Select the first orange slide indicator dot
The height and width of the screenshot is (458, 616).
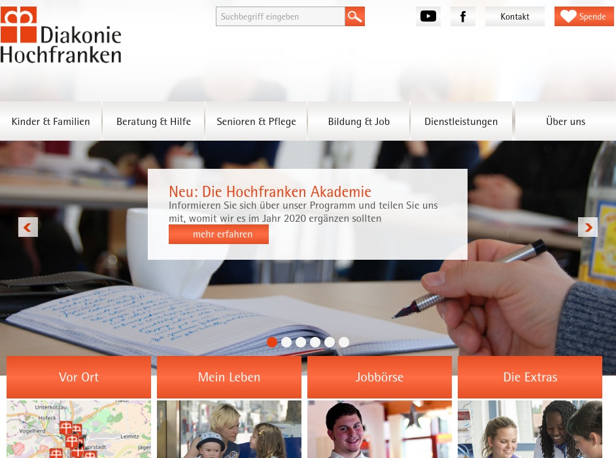point(272,342)
